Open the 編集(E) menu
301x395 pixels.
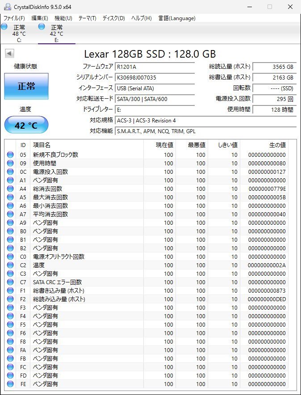click(x=39, y=18)
